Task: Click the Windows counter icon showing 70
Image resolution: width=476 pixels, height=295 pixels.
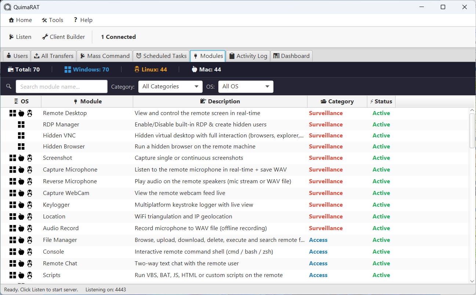Action: (68, 69)
